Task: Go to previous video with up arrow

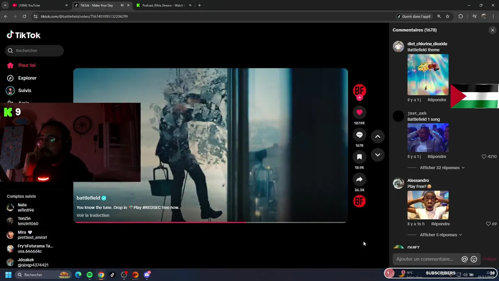Action: 377,137
